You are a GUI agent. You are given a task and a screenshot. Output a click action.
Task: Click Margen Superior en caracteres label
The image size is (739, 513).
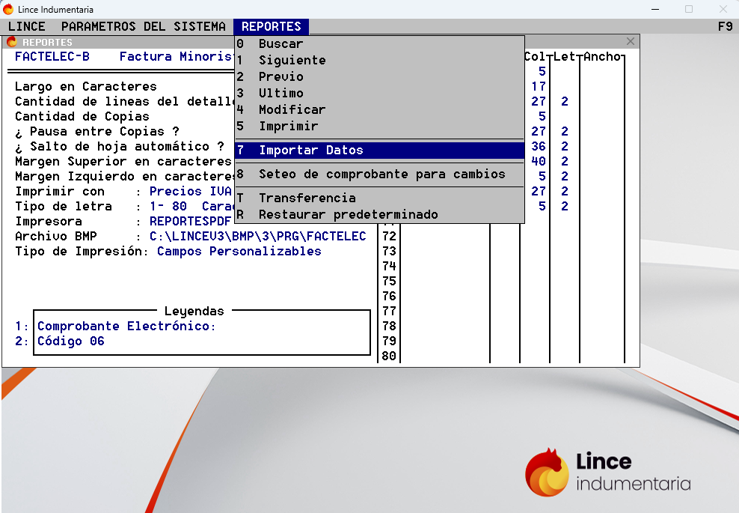point(123,162)
